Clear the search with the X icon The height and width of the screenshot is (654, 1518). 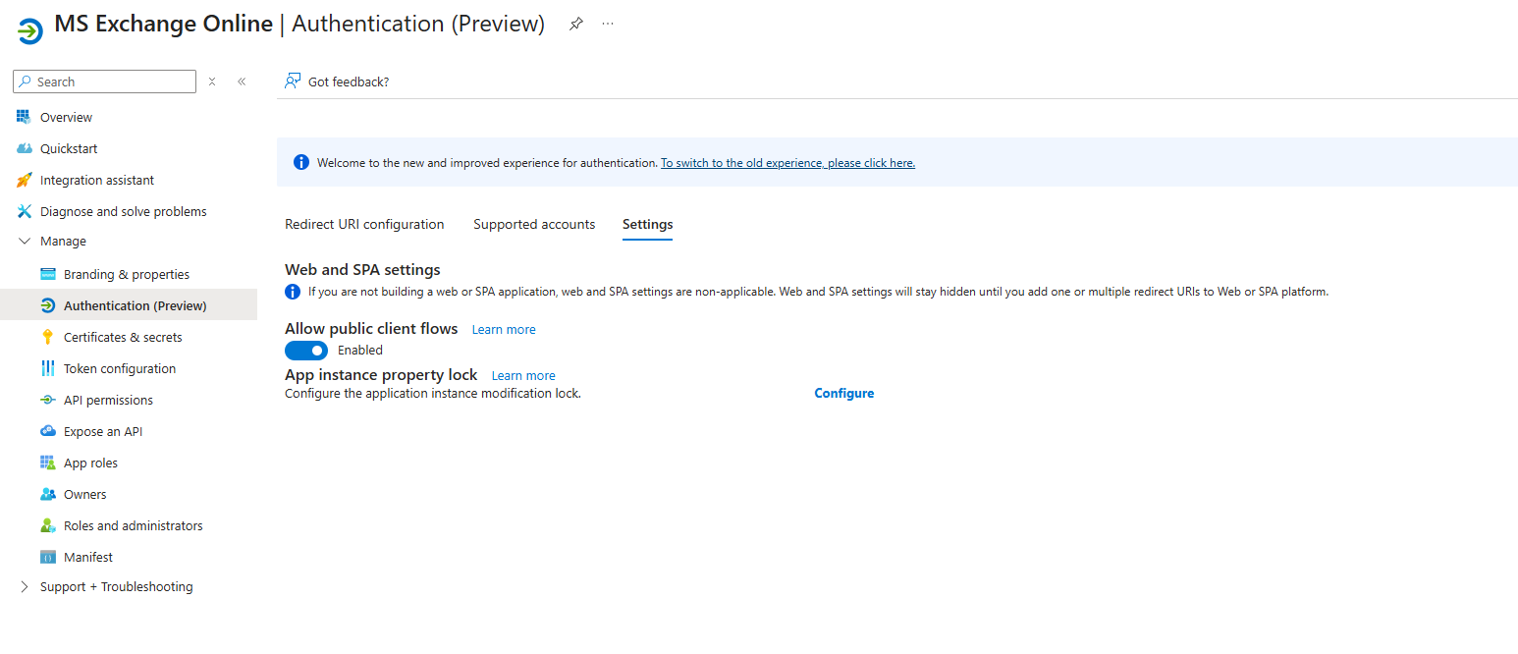coord(212,82)
